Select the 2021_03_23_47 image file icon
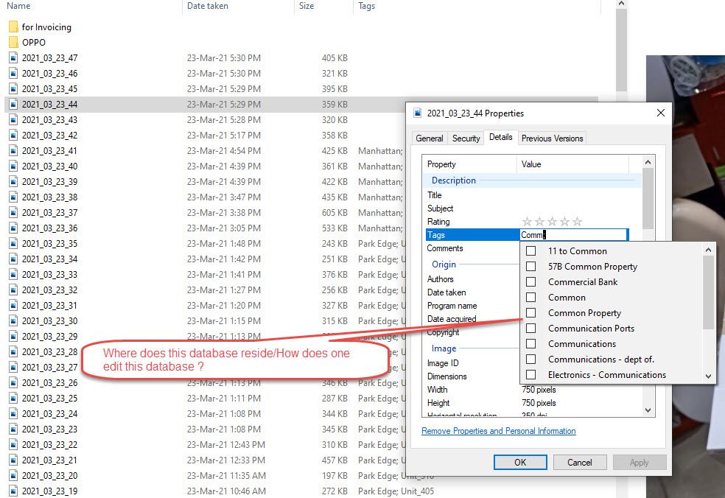The height and width of the screenshot is (498, 725). coord(13,58)
